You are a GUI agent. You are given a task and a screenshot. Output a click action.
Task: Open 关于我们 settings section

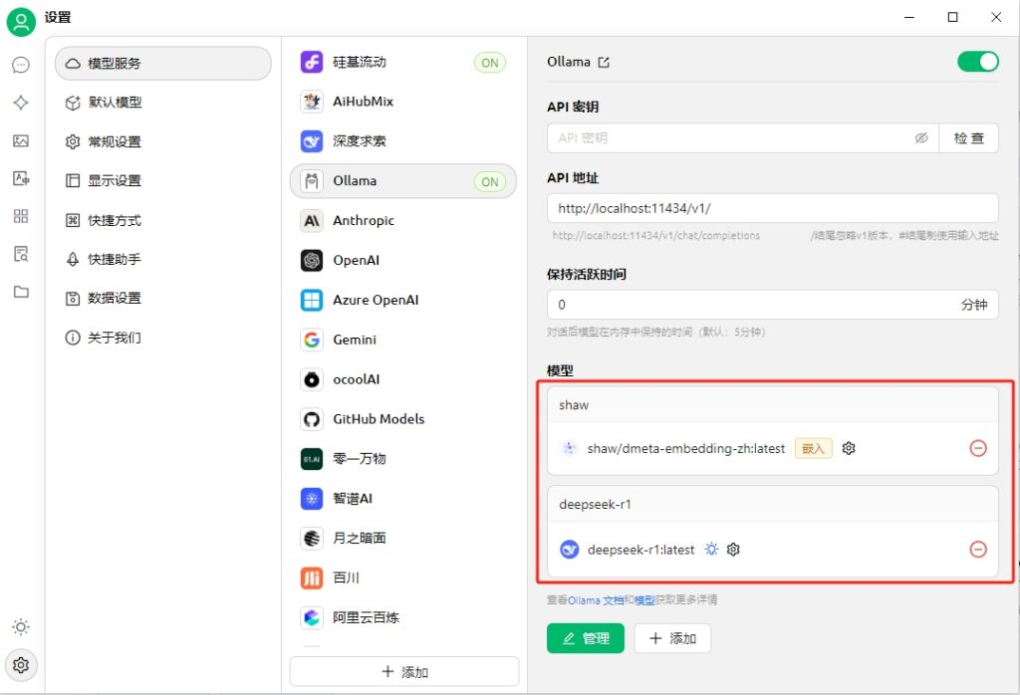coord(163,339)
